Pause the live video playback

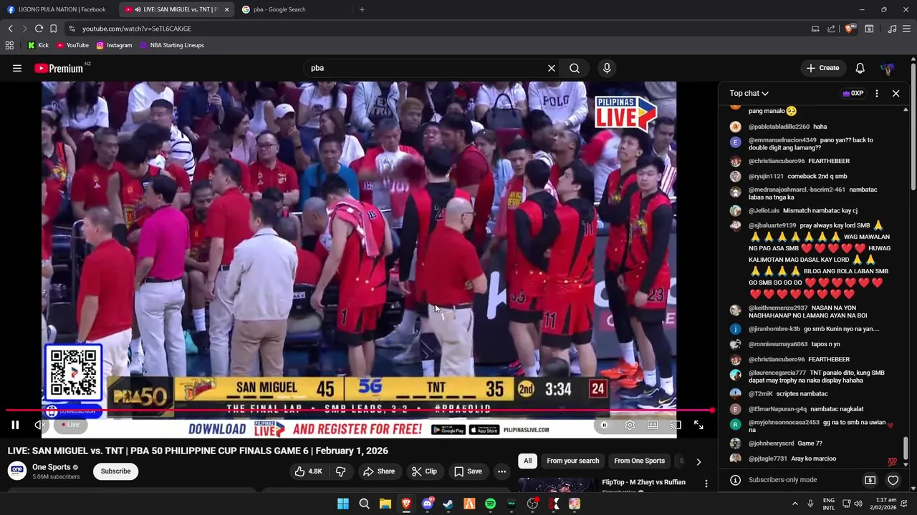15,425
